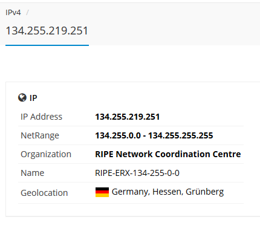
Task: Click the Geolocation row label
Action: tap(44, 193)
